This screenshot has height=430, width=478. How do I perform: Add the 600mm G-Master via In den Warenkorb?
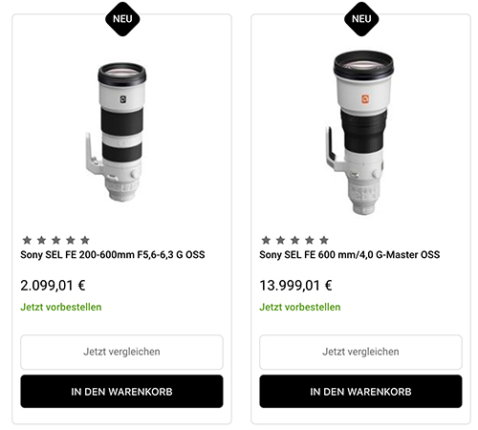360,392
